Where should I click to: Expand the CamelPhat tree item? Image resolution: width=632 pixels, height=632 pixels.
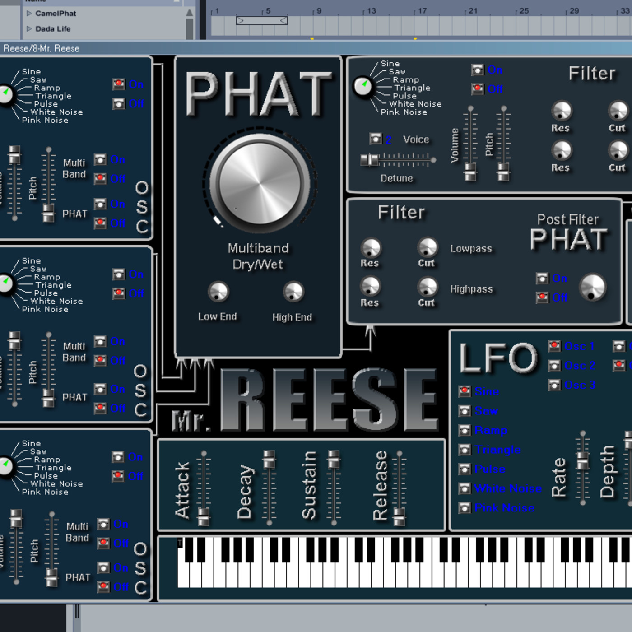(x=29, y=14)
